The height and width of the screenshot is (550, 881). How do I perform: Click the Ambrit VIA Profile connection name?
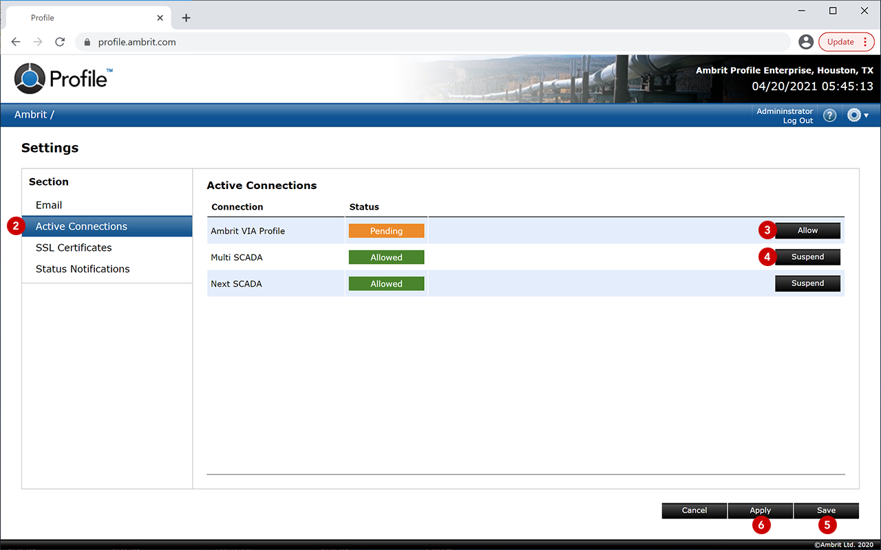(248, 231)
